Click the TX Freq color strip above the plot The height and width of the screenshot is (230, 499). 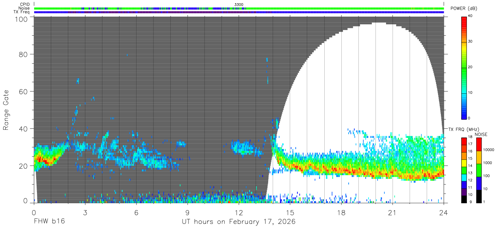(239, 12)
